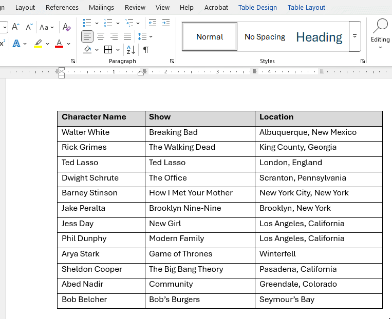Toggle Justify text alignment
Image resolution: width=392 pixels, height=319 pixels.
pyautogui.click(x=127, y=36)
